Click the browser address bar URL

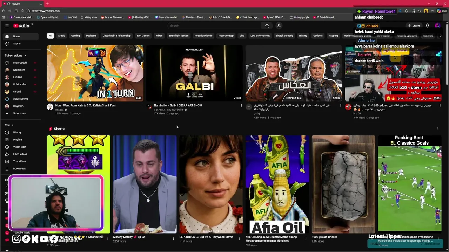[x=46, y=11]
